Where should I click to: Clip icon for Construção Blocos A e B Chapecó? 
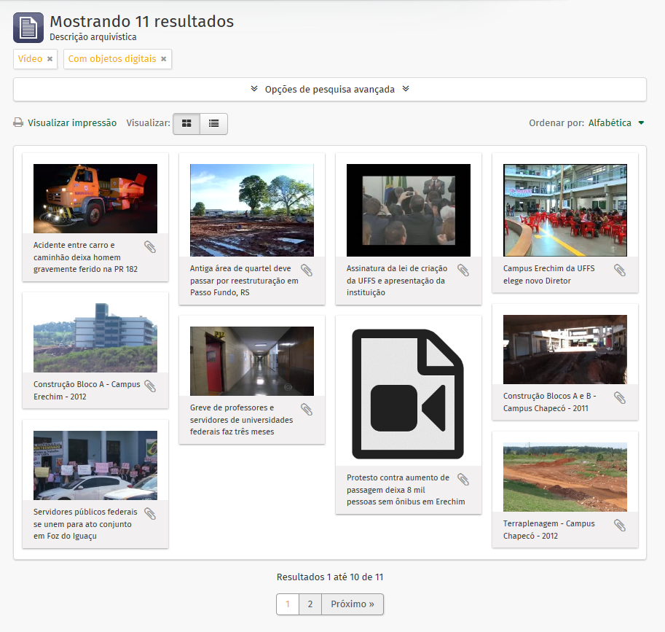point(620,397)
